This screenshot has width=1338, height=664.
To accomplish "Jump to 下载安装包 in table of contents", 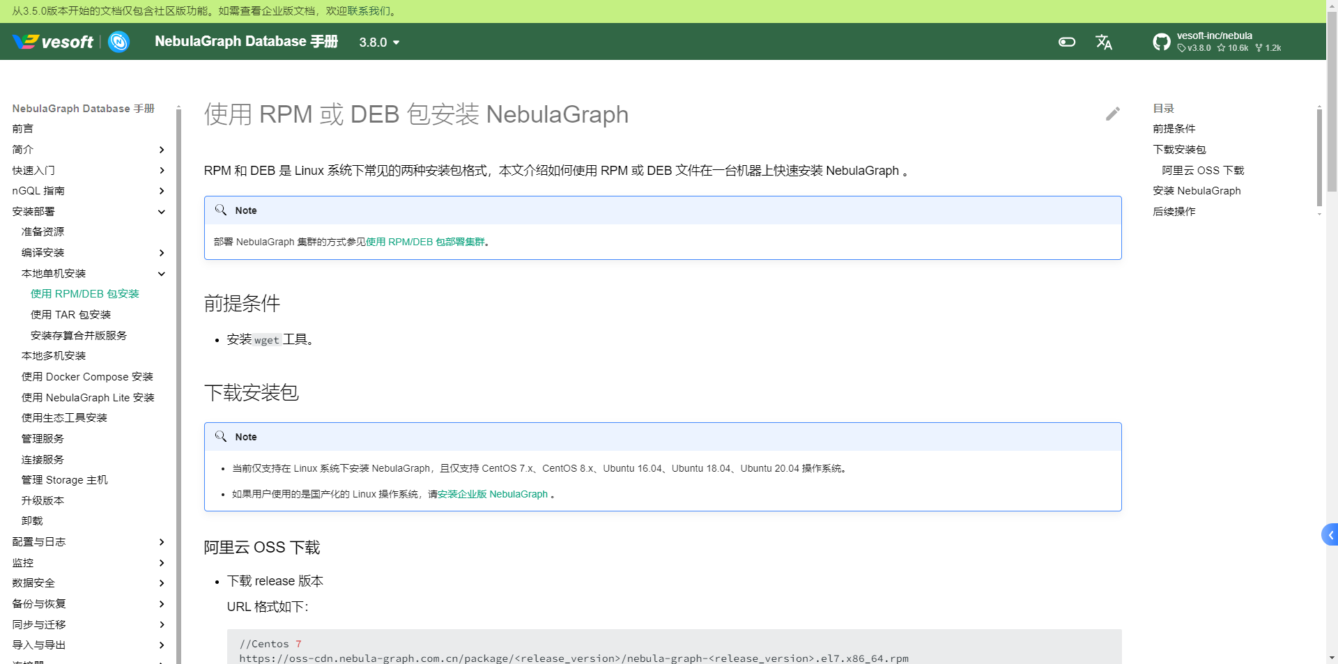I will [1179, 150].
